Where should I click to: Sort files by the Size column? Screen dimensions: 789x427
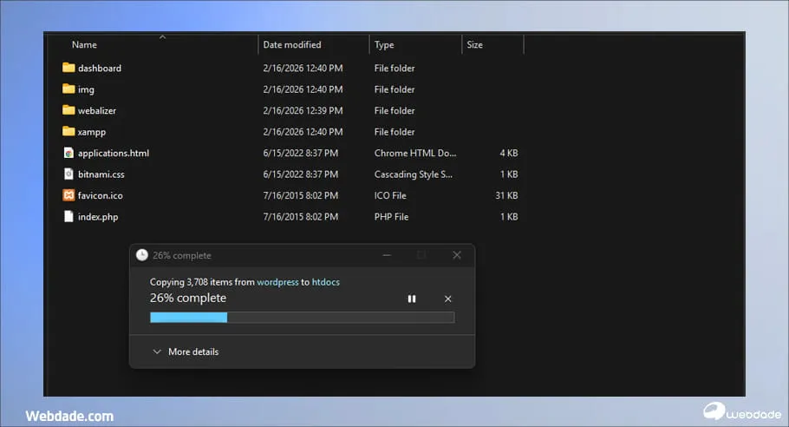click(474, 45)
